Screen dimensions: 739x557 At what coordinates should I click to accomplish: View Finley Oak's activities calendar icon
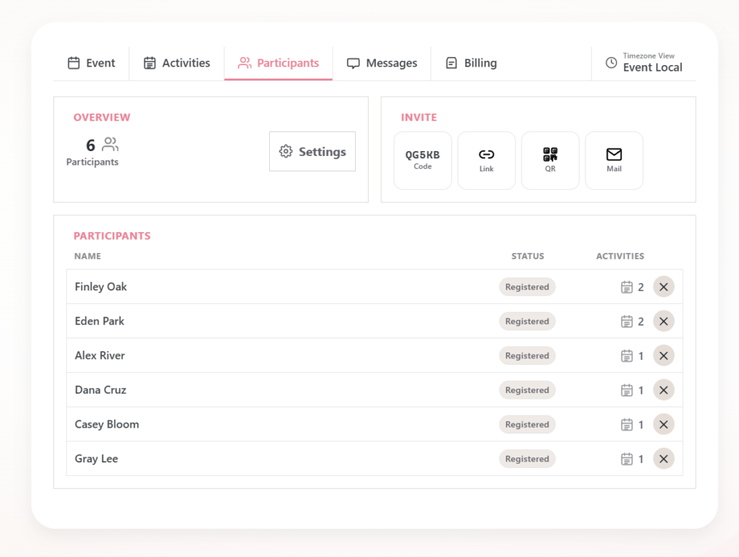pos(626,287)
